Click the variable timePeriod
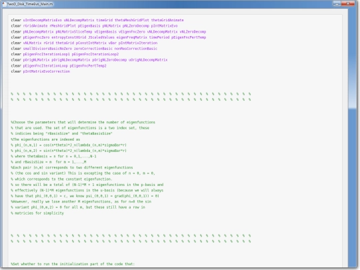Viewport: 360px width, 270px height. tap(159, 37)
